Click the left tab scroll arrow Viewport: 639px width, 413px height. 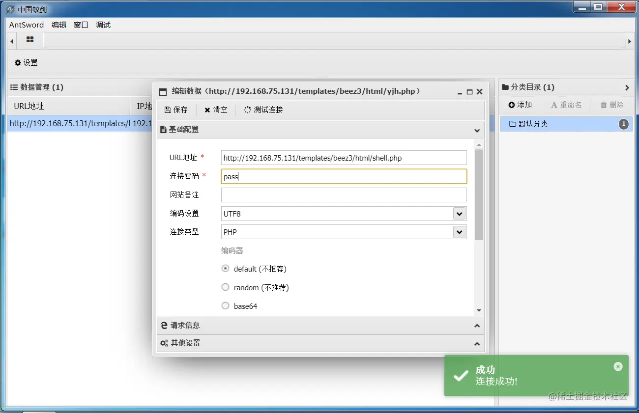click(x=12, y=42)
